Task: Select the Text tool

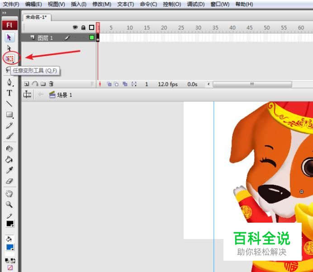Action: (x=9, y=93)
